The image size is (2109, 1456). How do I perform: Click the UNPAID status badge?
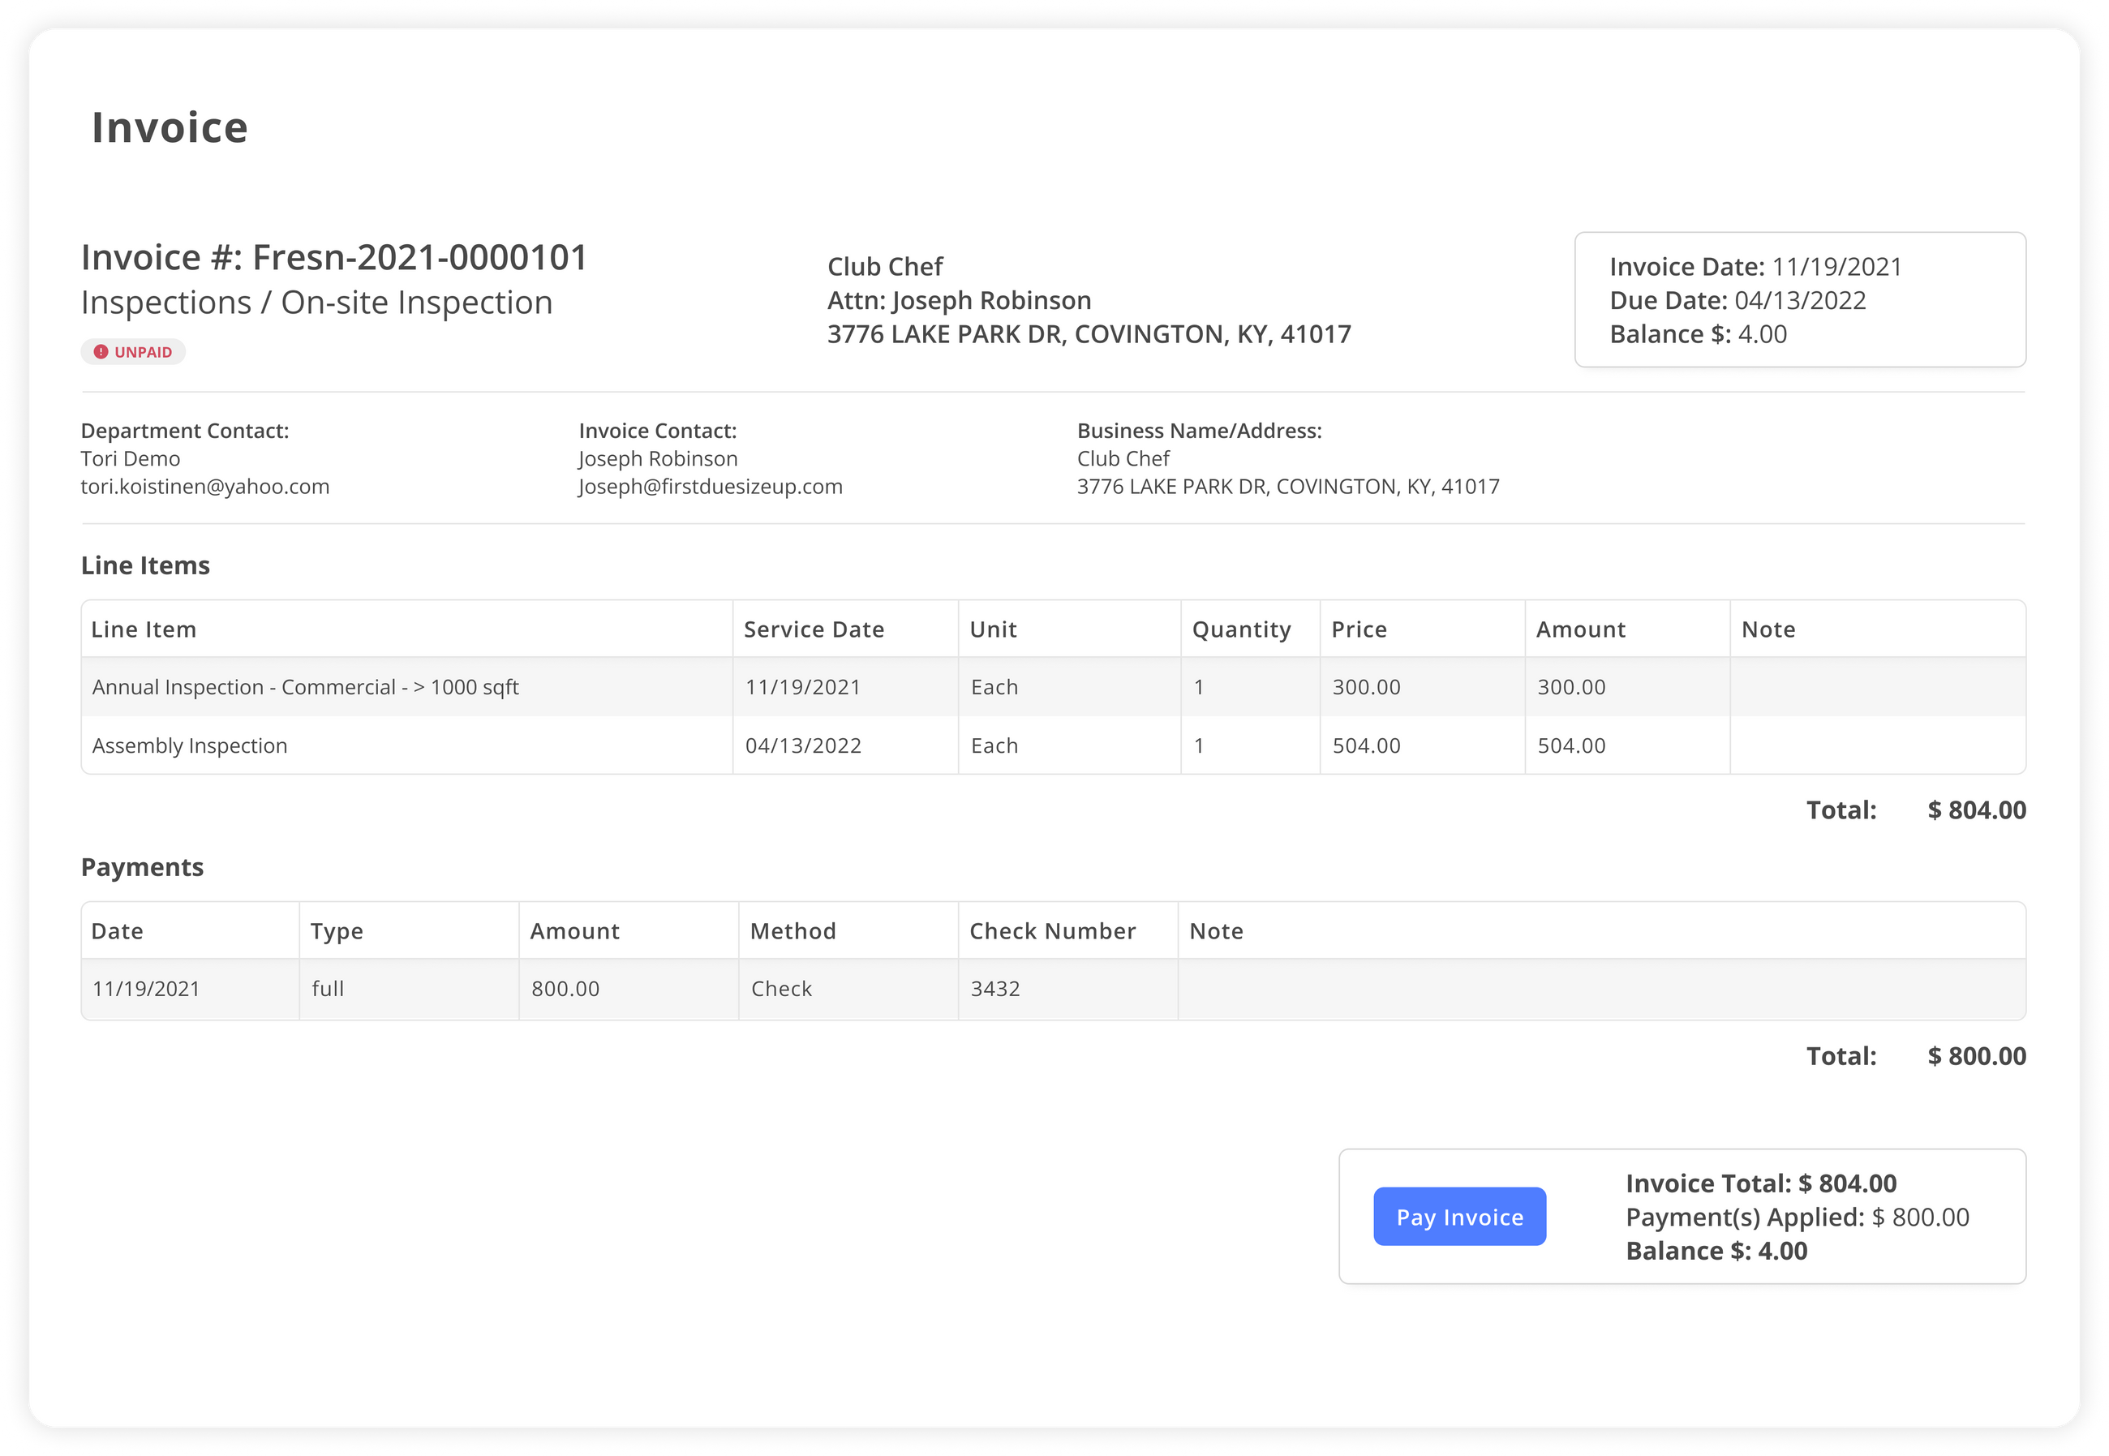(x=133, y=350)
